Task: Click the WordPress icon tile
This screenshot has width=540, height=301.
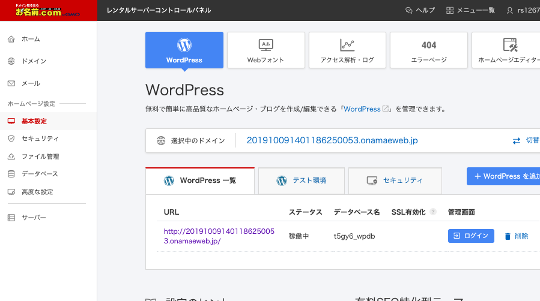Action: 184,50
